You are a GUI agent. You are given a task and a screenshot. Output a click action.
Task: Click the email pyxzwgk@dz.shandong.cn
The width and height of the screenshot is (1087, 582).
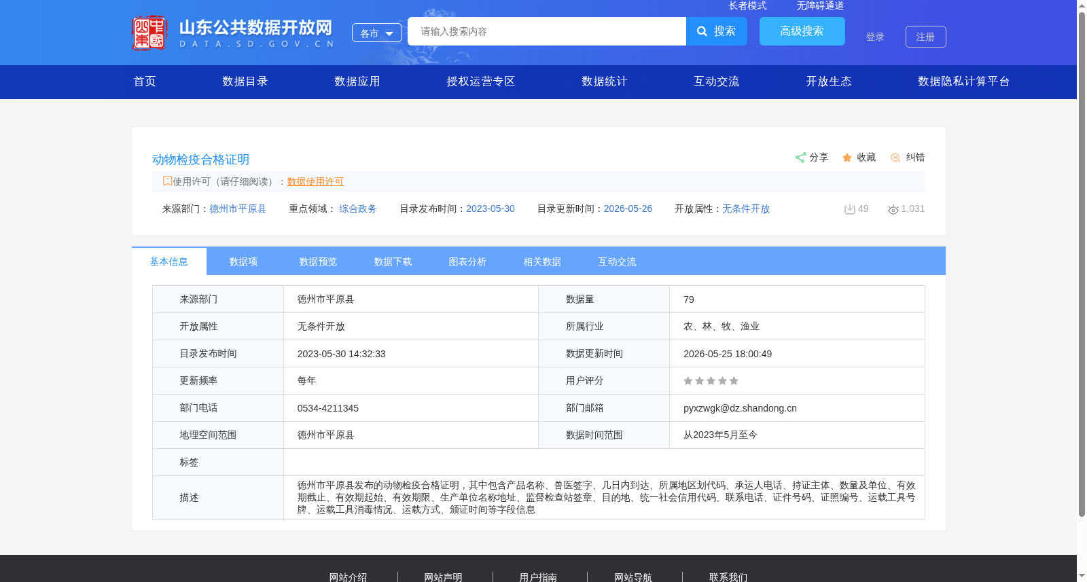(x=740, y=408)
